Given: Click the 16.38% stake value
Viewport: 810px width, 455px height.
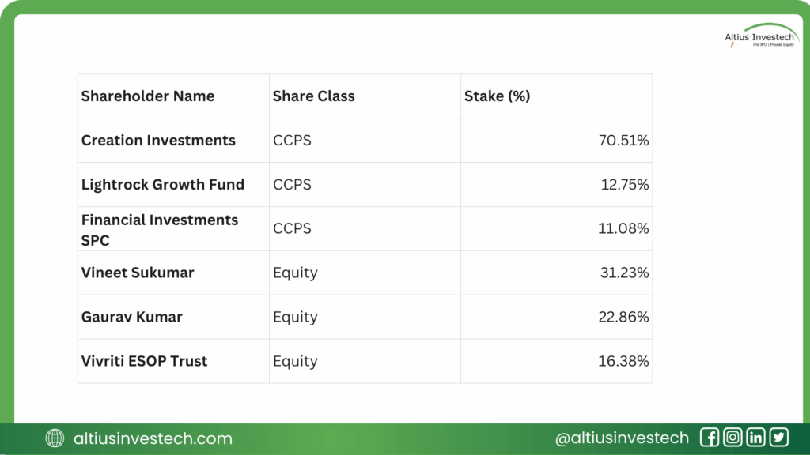Looking at the screenshot, I should tap(623, 362).
